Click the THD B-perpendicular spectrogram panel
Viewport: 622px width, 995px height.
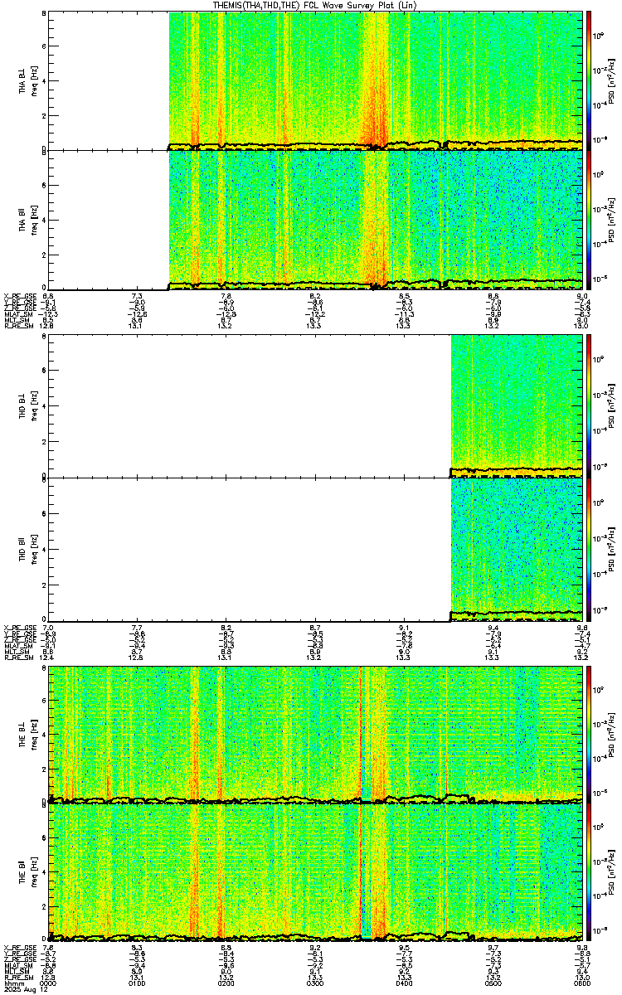coord(315,405)
